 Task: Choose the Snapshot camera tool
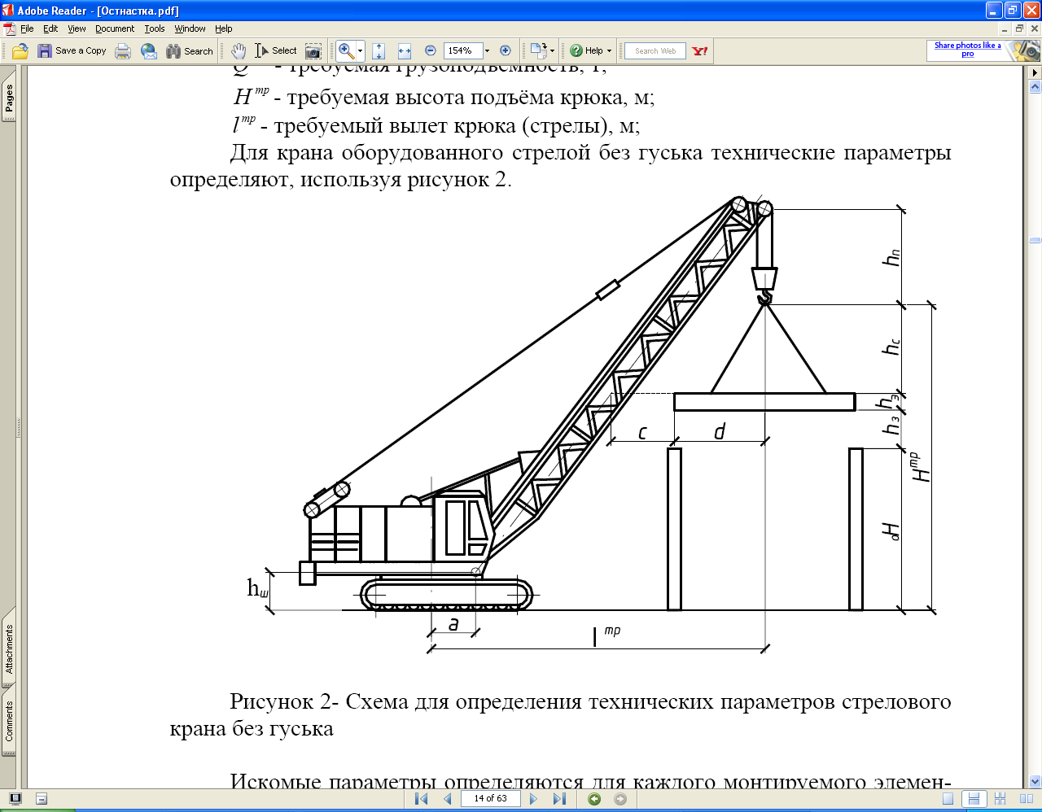coord(313,51)
